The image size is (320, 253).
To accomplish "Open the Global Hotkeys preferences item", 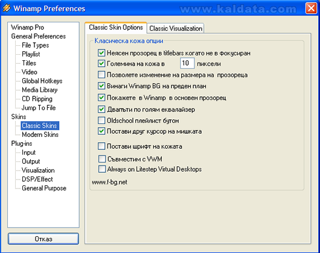I will [x=42, y=81].
